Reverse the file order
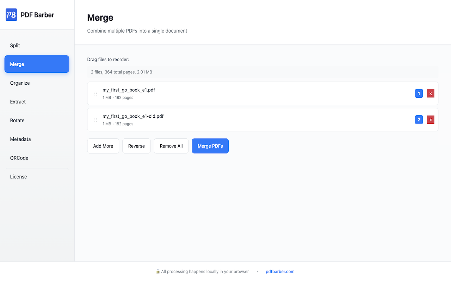The height and width of the screenshot is (281, 451). point(136,146)
